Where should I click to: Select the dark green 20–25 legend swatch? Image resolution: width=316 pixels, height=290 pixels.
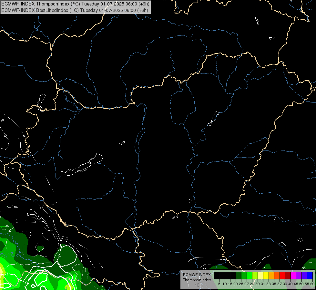click(239, 275)
